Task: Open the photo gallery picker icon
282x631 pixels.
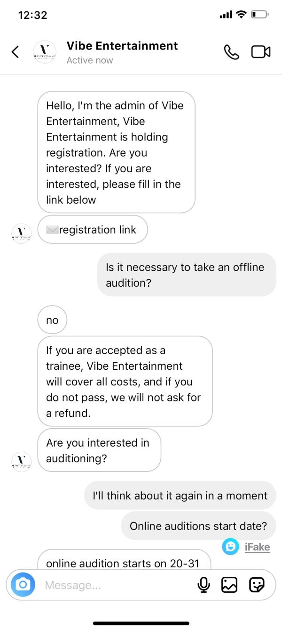Action: point(229,585)
